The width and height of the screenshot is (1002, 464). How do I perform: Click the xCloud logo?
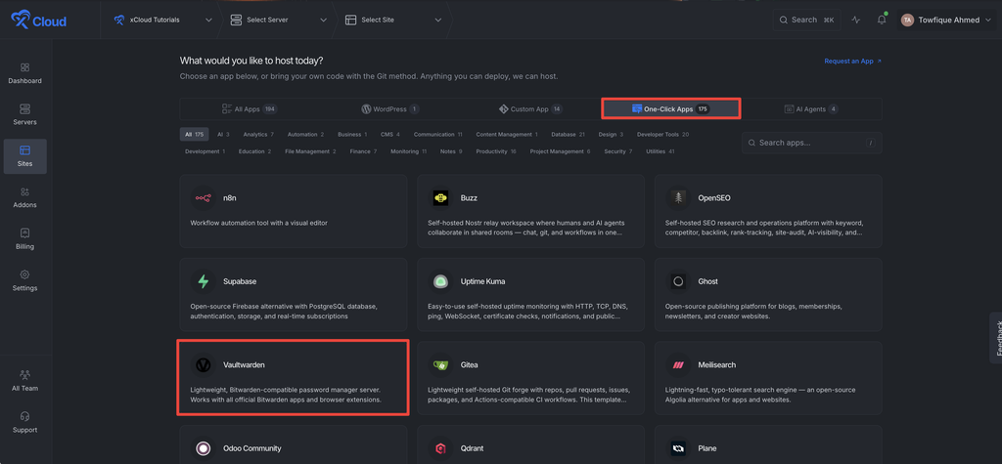tap(38, 21)
